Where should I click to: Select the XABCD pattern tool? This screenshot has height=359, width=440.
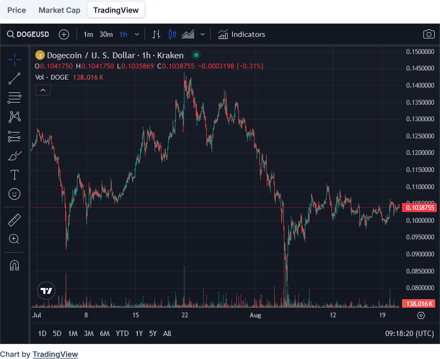point(14,116)
